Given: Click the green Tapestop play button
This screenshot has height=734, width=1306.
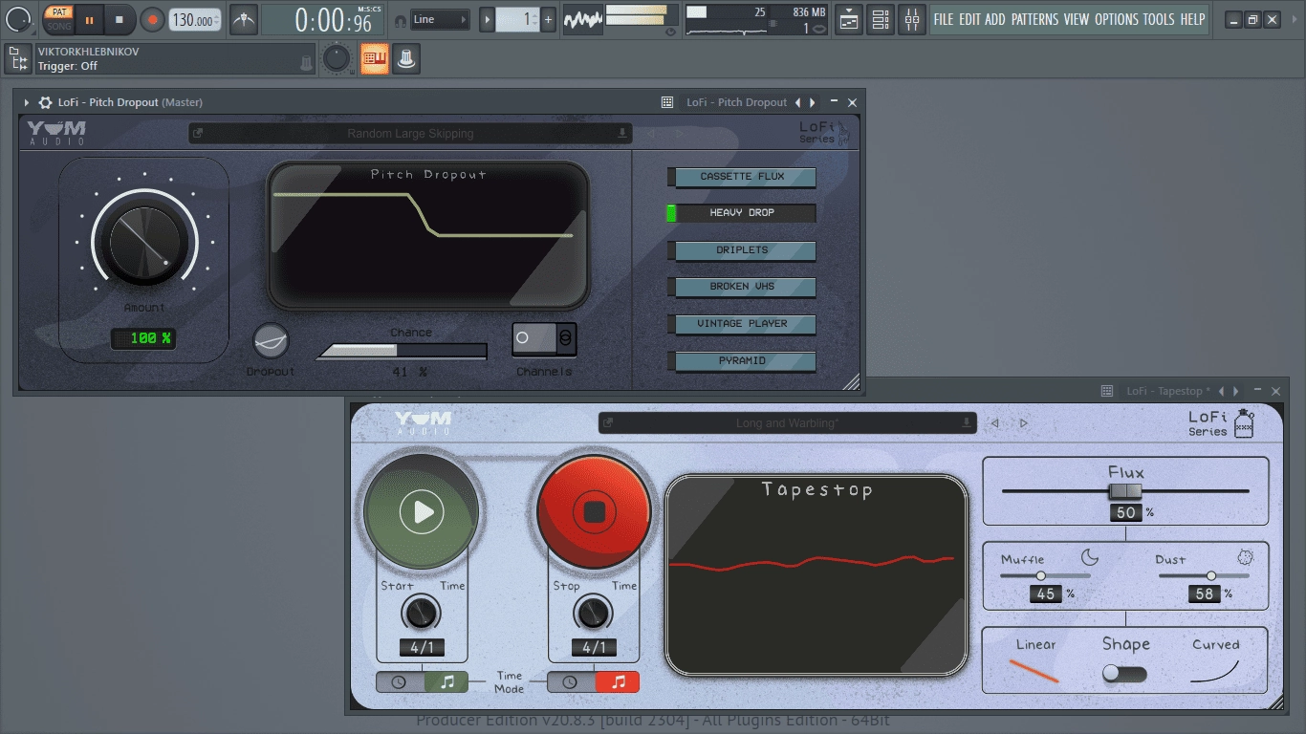Looking at the screenshot, I should pos(422,513).
